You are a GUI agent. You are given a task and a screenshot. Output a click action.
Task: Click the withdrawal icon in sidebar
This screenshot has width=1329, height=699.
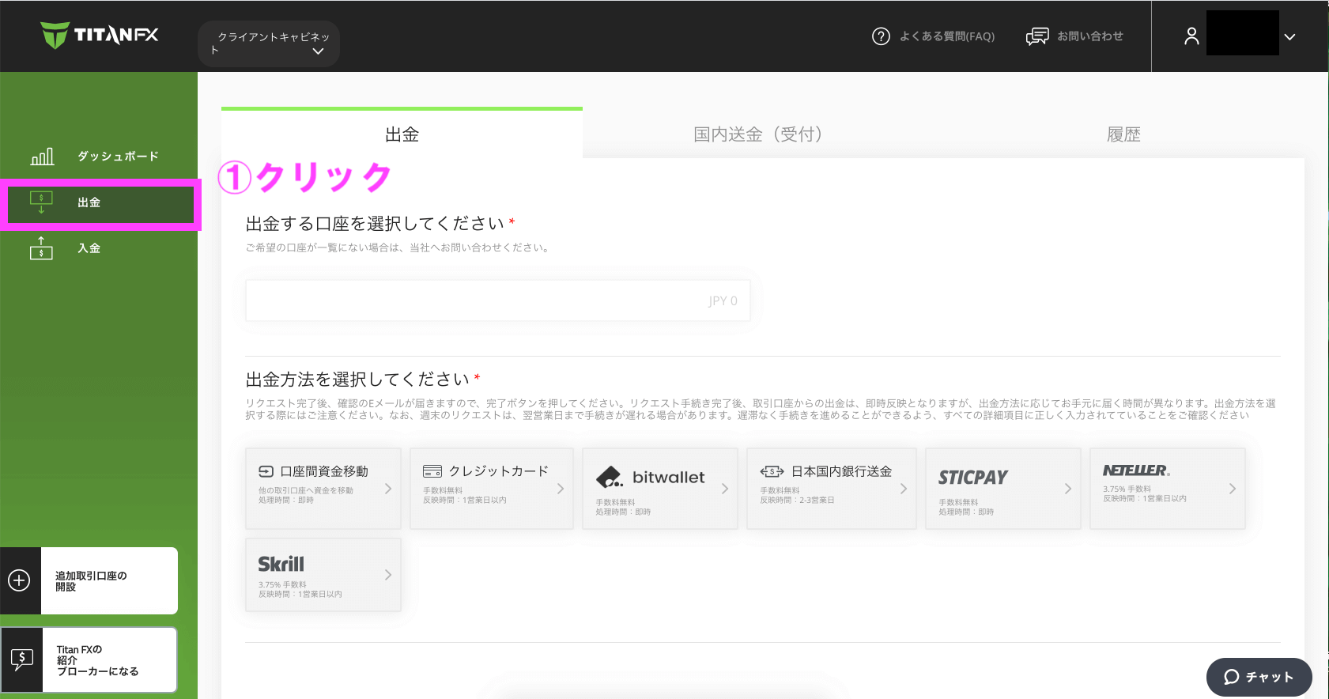click(41, 202)
